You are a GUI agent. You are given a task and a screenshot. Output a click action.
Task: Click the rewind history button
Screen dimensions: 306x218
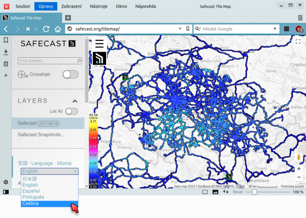(x=28, y=29)
